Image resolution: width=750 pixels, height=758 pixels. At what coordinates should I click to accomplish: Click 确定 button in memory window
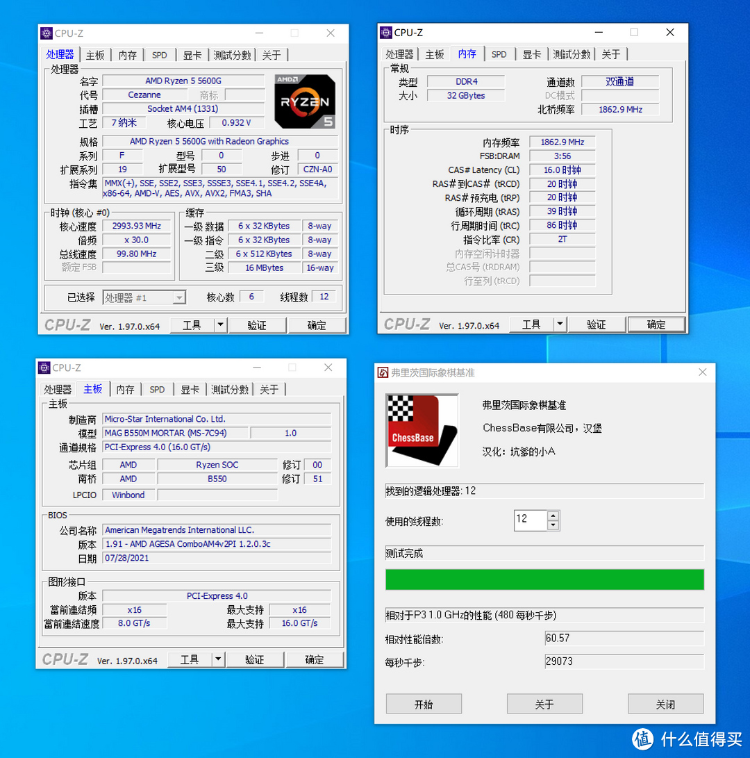click(656, 324)
